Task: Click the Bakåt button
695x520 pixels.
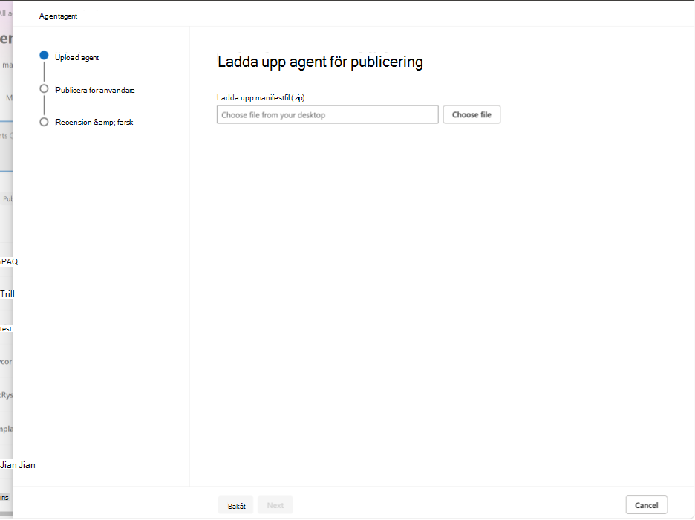Action: [x=236, y=505]
